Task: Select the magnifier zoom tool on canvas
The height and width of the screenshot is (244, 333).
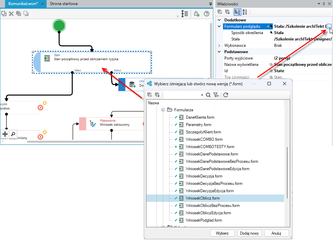Action: (x=13, y=134)
